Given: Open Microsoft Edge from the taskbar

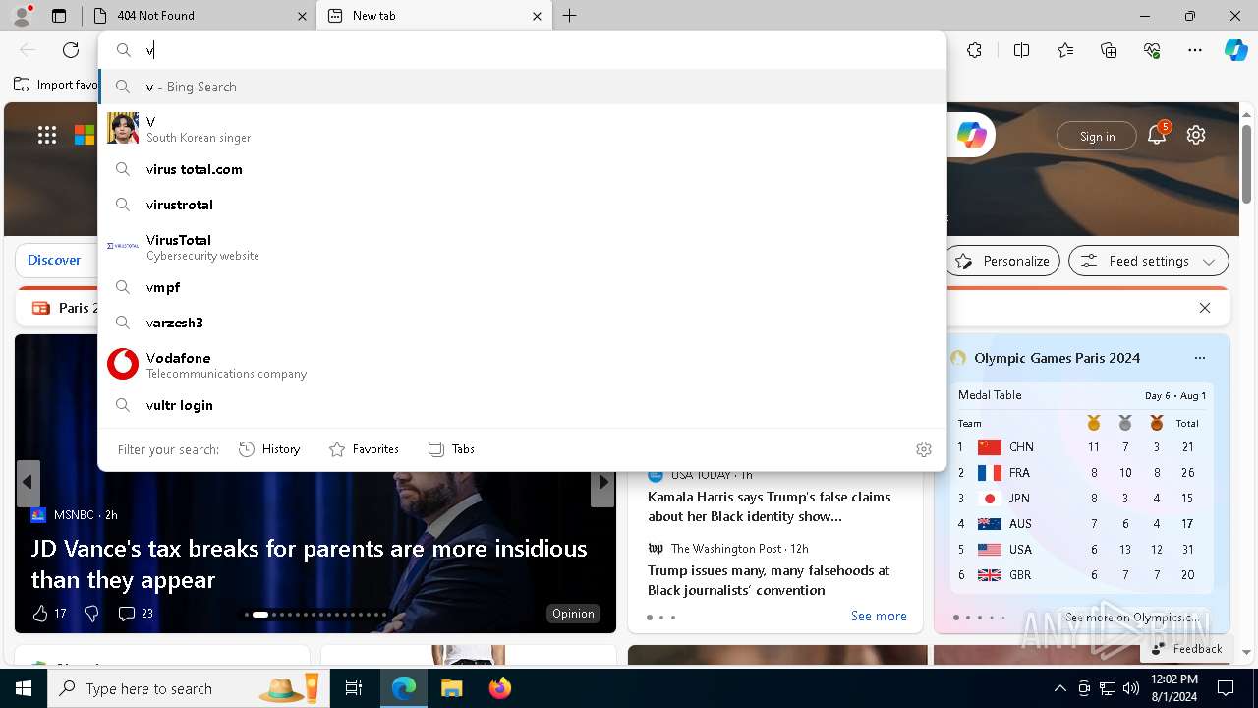Looking at the screenshot, I should coord(404,688).
